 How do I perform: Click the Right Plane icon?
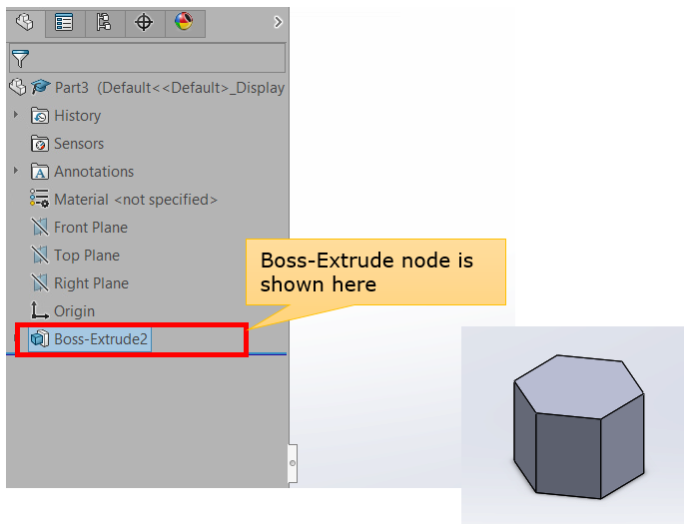pyautogui.click(x=40, y=282)
